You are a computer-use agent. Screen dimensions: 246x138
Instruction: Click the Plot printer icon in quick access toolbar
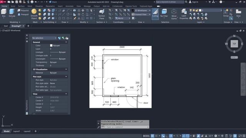pyautogui.click(x=32, y=2)
